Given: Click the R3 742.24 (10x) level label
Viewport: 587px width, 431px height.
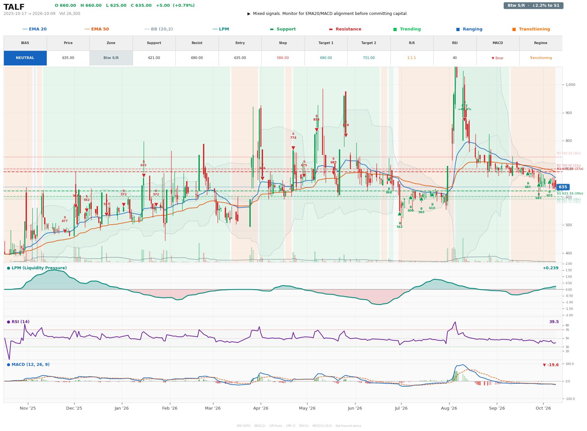Looking at the screenshot, I should (x=569, y=153).
